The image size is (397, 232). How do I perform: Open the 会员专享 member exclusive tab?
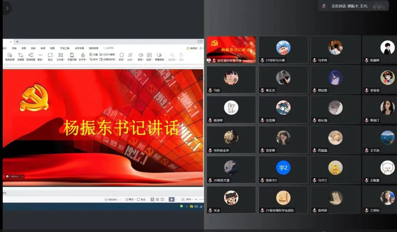pyautogui.click(x=79, y=48)
